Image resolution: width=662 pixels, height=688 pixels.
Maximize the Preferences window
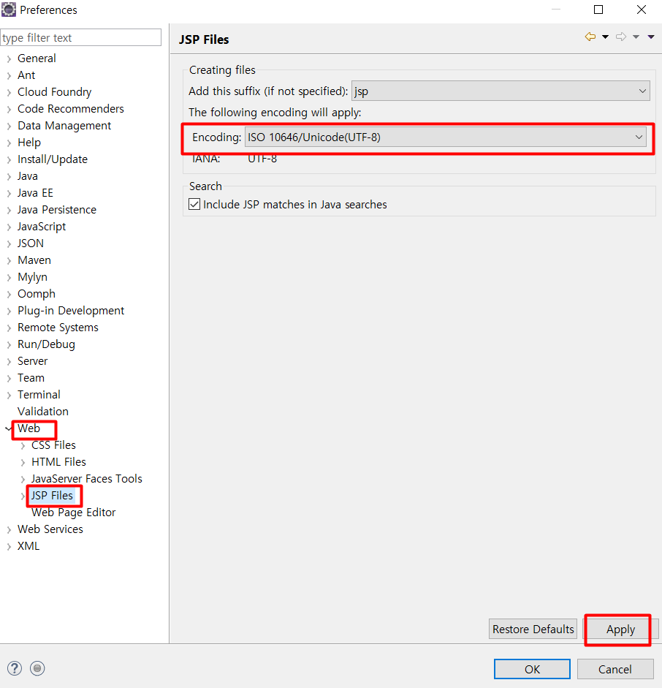point(598,10)
